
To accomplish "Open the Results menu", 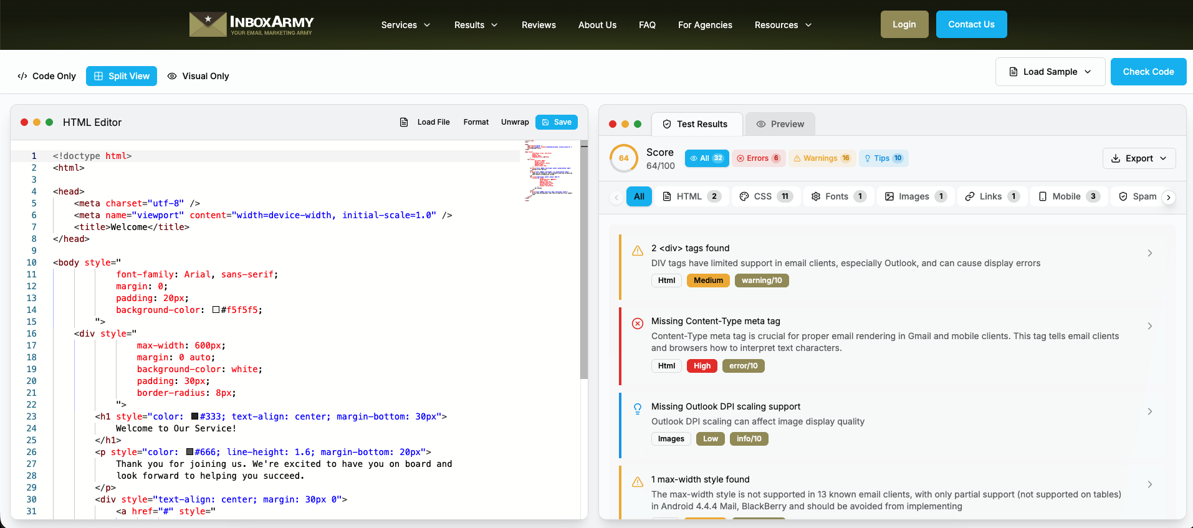I will (x=476, y=25).
